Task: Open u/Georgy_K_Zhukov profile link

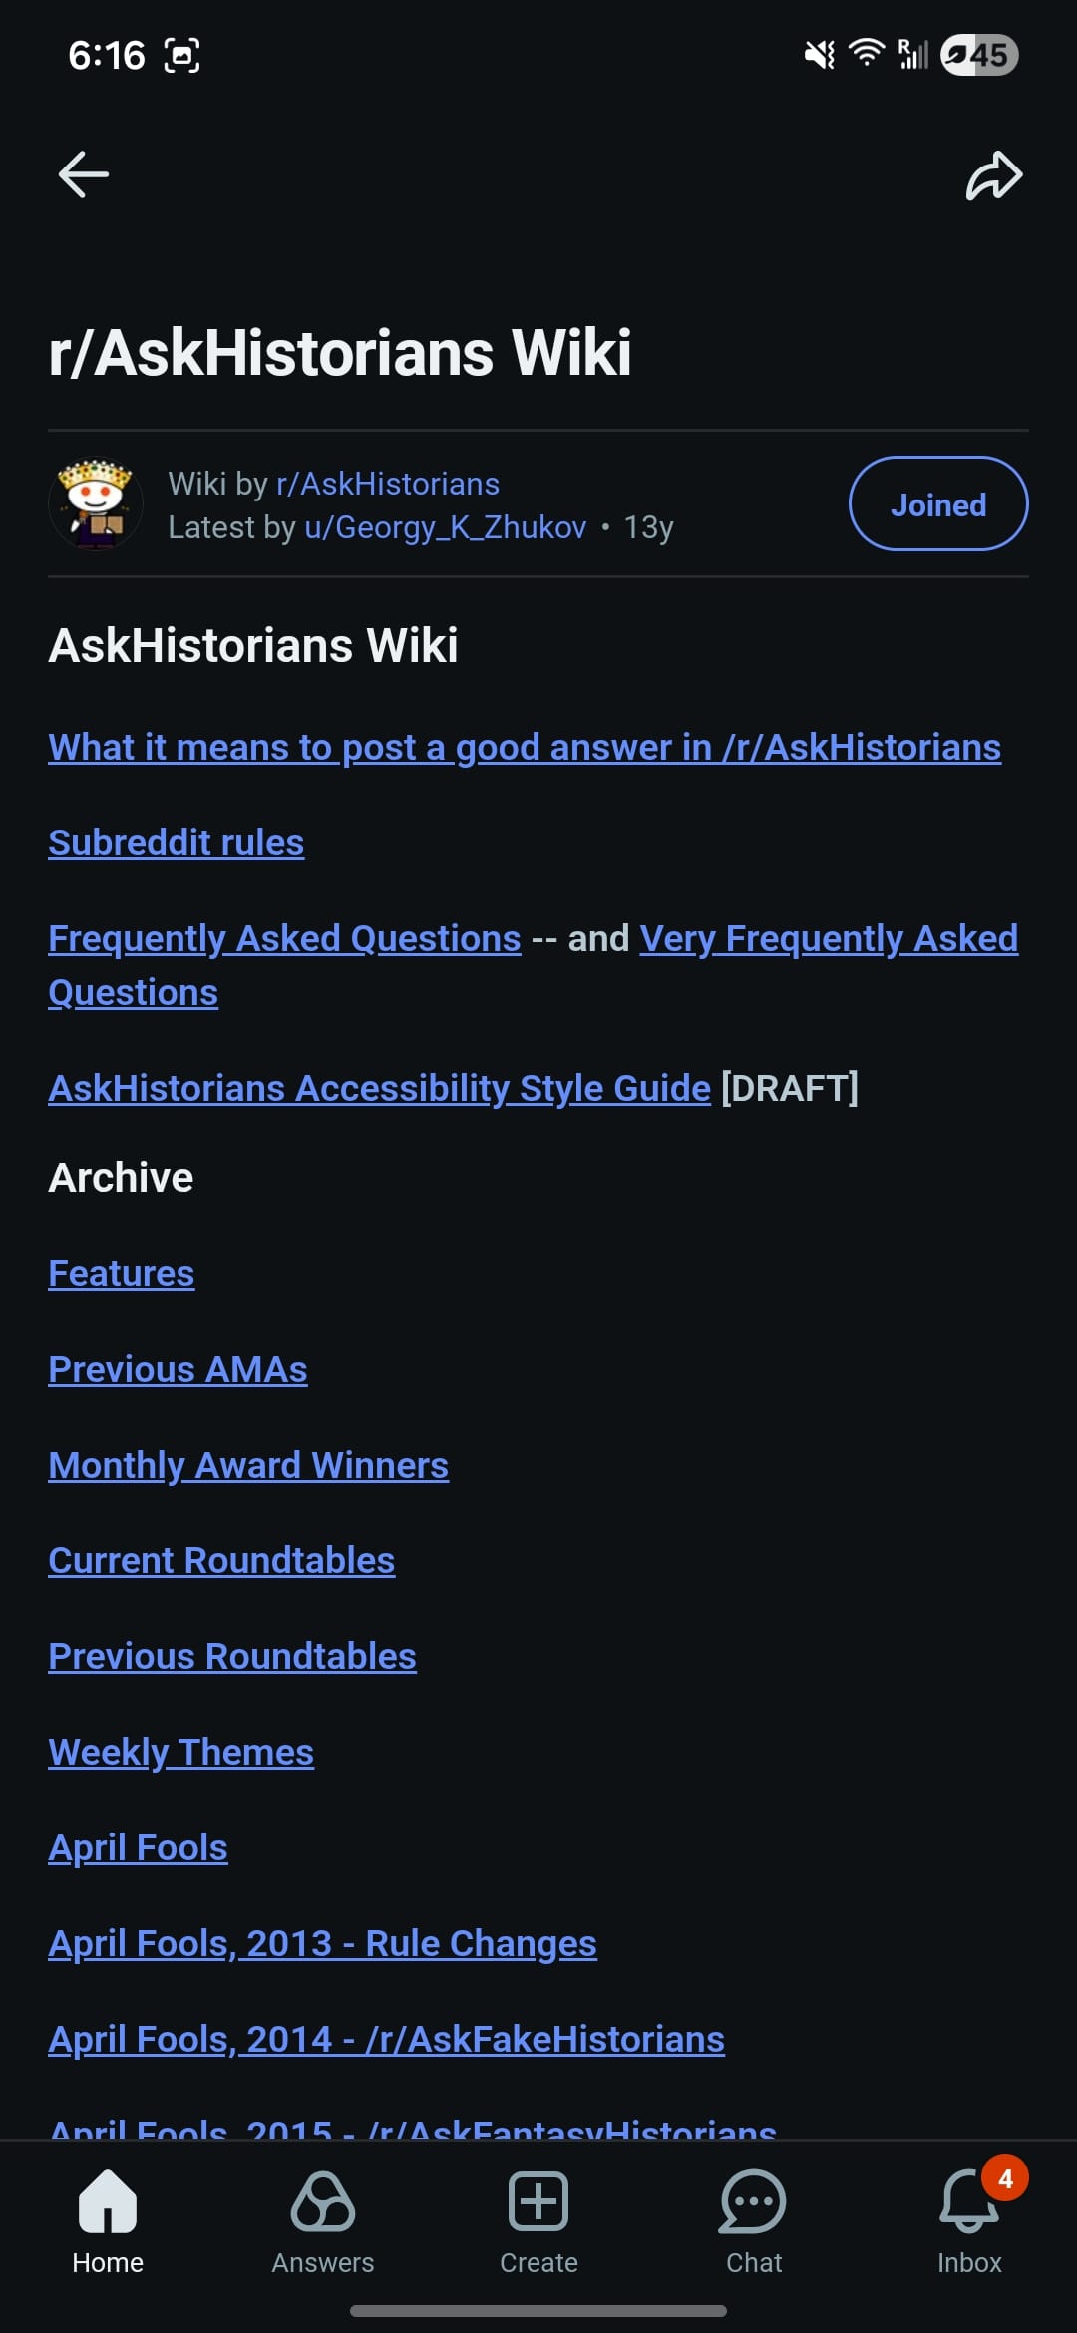Action: pos(445,527)
